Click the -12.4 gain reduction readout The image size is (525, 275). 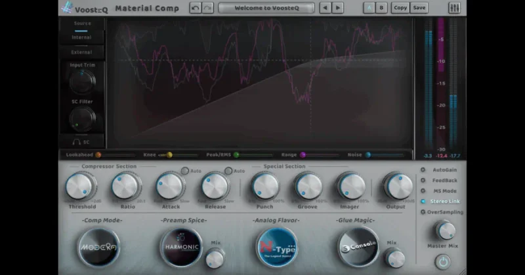coord(441,156)
